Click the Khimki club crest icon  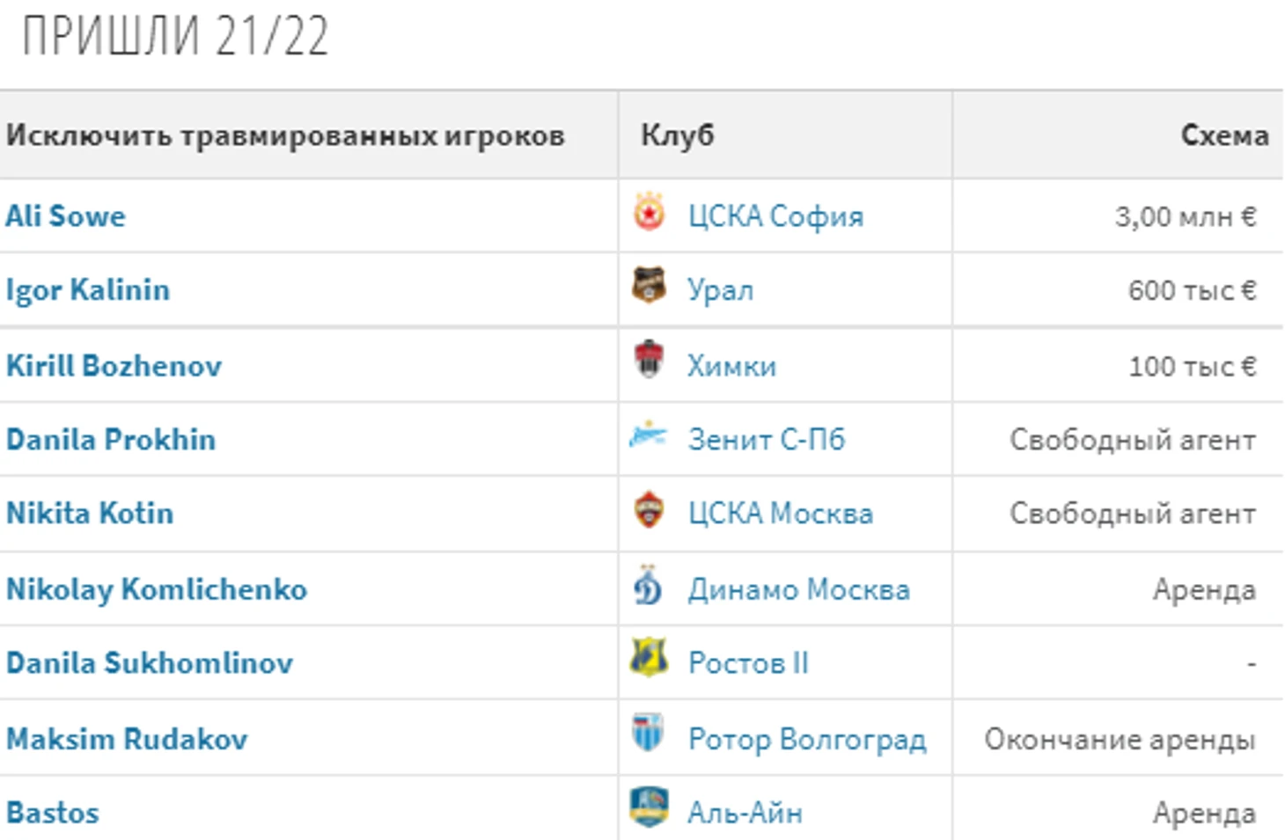tap(650, 360)
